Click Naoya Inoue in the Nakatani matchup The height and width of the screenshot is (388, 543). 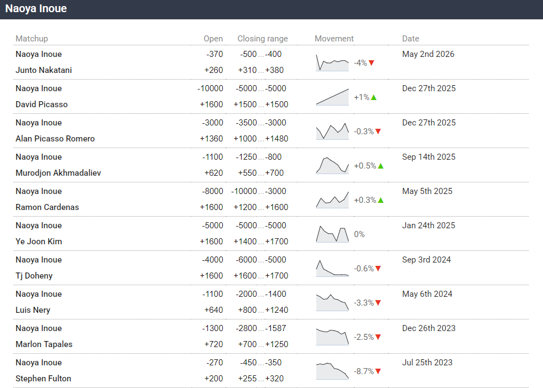(39, 54)
